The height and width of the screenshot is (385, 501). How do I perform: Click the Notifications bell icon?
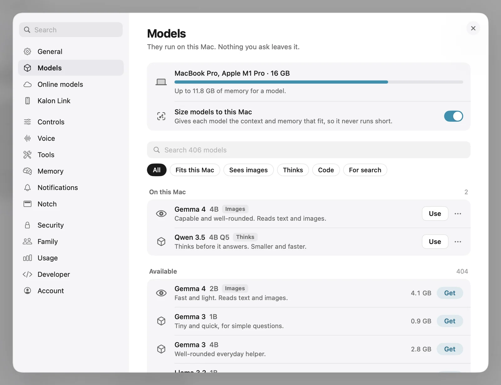tap(28, 187)
